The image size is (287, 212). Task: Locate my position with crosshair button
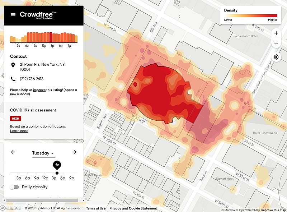pos(276,57)
